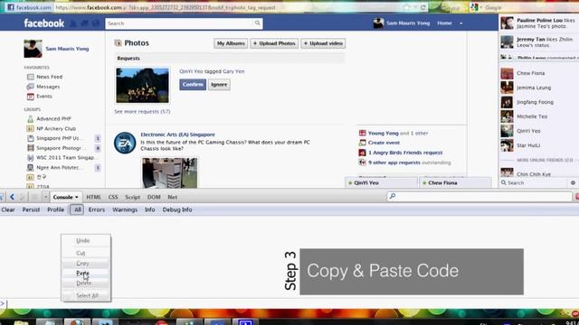Switch to the Net panel tab
579x325 pixels.
pos(173,197)
